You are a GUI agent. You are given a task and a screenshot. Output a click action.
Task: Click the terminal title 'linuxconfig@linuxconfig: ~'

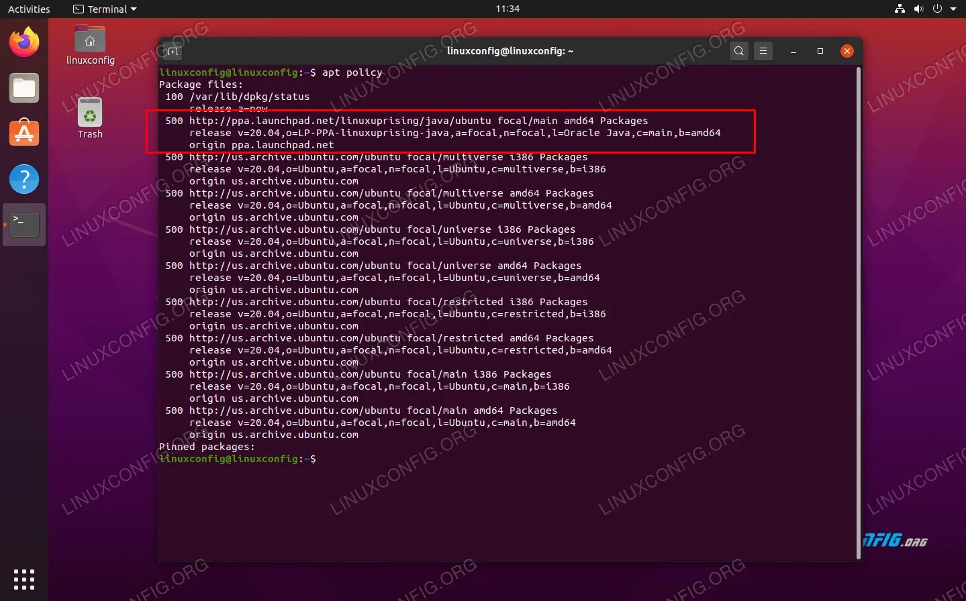510,51
